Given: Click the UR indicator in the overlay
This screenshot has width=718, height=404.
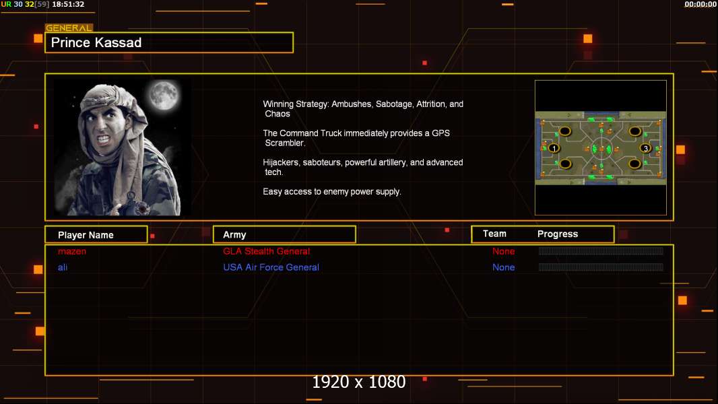Looking at the screenshot, I should tap(6, 4).
